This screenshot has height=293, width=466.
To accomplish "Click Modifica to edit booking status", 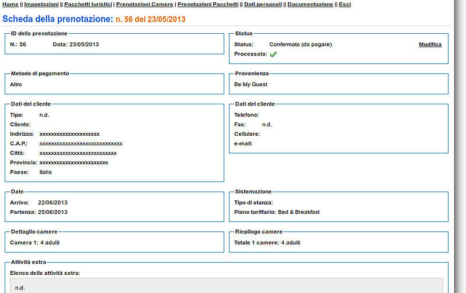I will pos(430,44).
